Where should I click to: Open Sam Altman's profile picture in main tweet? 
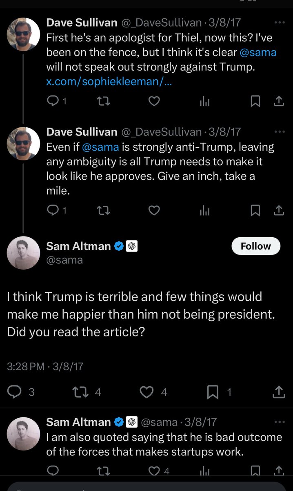pos(23,253)
